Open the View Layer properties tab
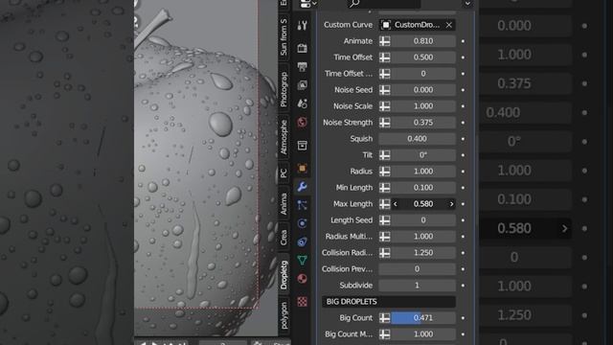613x345 pixels. pos(302,85)
